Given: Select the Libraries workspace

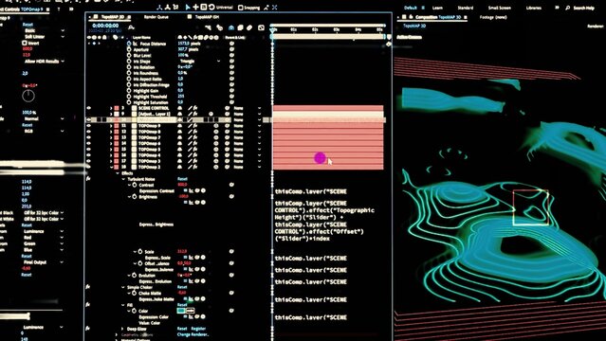Looking at the screenshot, I should (534, 8).
